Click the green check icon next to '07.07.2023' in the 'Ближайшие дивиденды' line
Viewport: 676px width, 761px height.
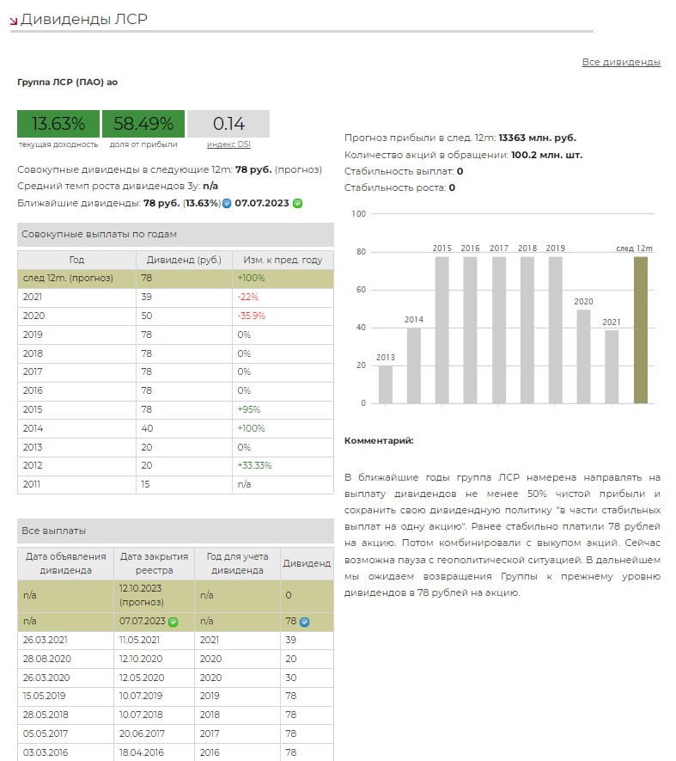tap(298, 203)
